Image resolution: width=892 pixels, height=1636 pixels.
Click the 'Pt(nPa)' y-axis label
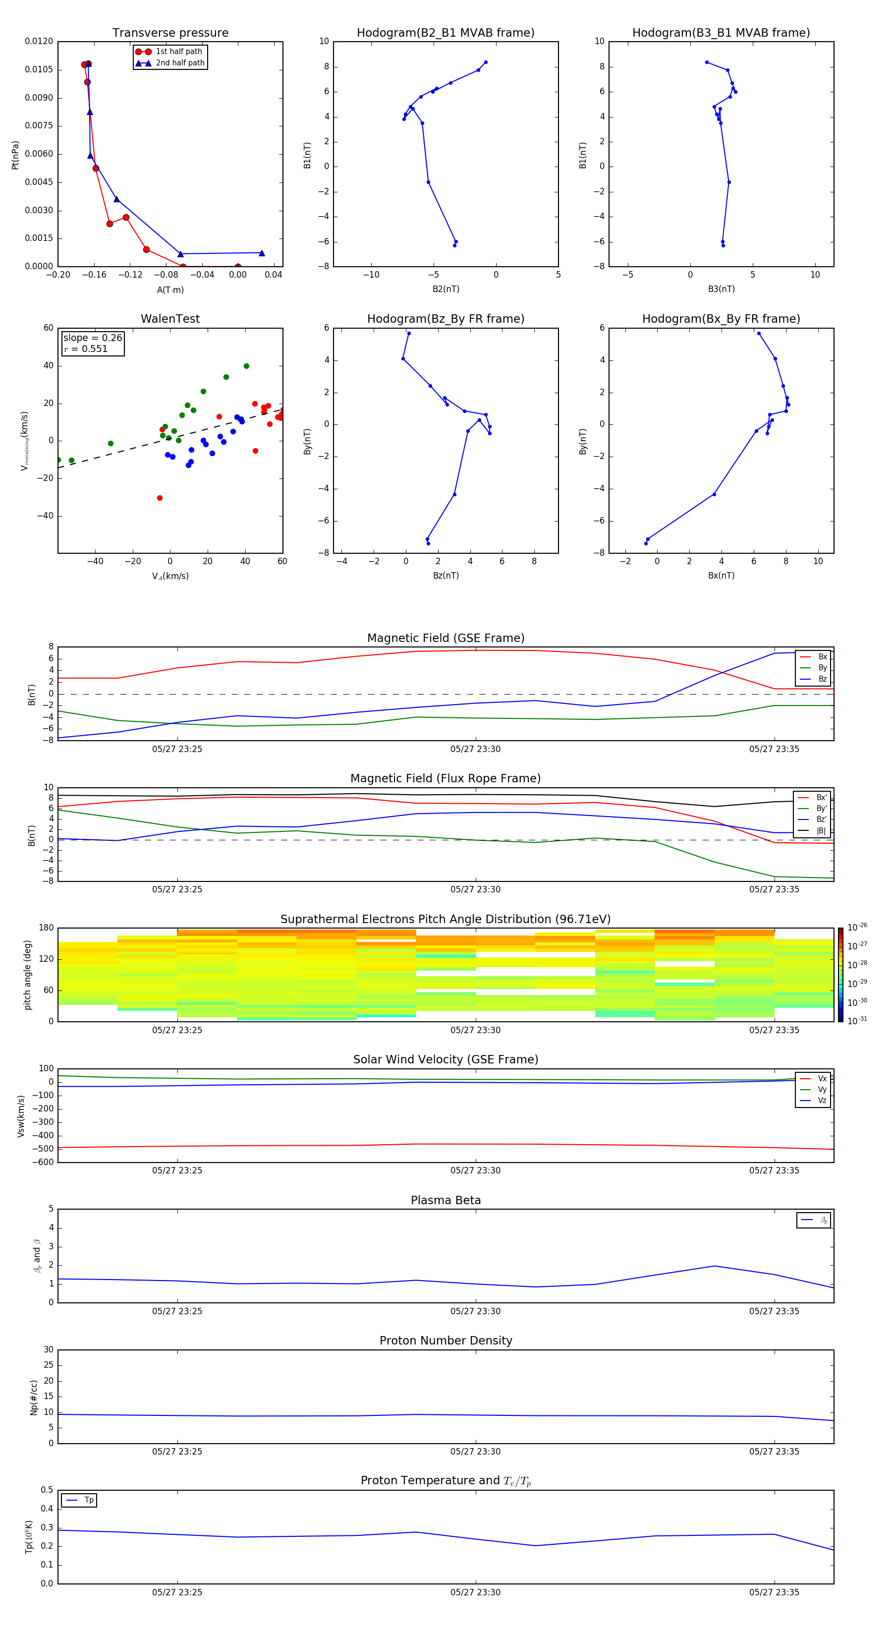[15, 155]
